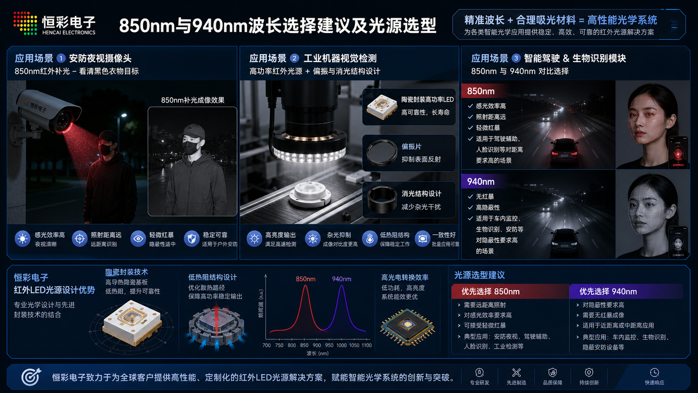Viewport: 698px width, 393px height.
Task: Click the chevron beside 典型应用：车内监控
Action: pyautogui.click(x=578, y=337)
